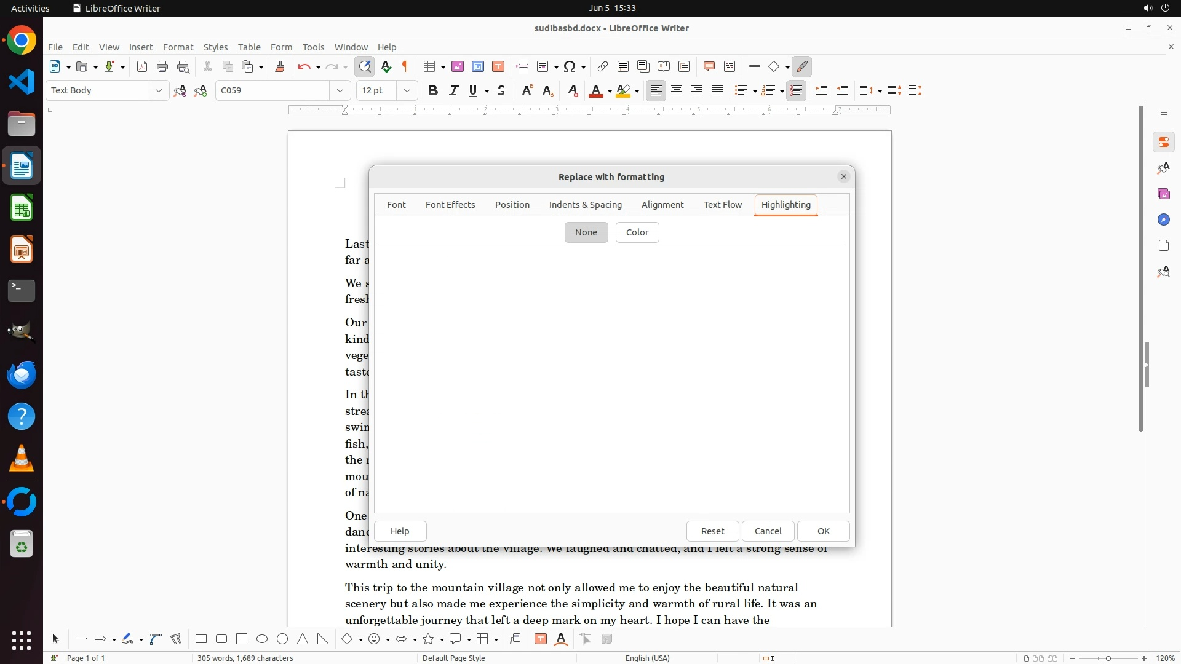The image size is (1181, 664).
Task: Open the sidebar Gallery panel icon
Action: [1163, 194]
